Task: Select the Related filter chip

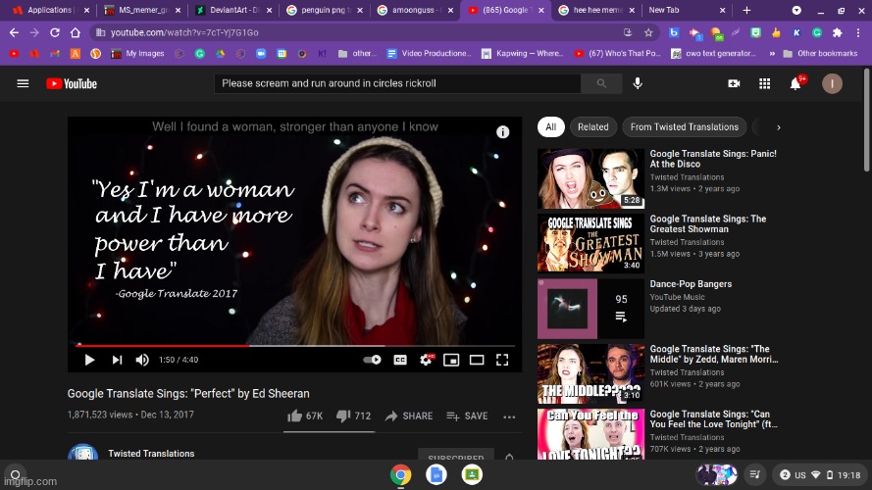Action: pos(592,127)
